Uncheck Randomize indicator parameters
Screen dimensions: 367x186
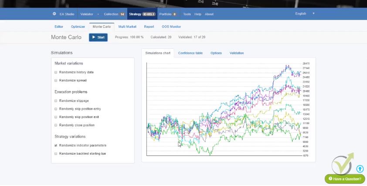click(x=56, y=145)
